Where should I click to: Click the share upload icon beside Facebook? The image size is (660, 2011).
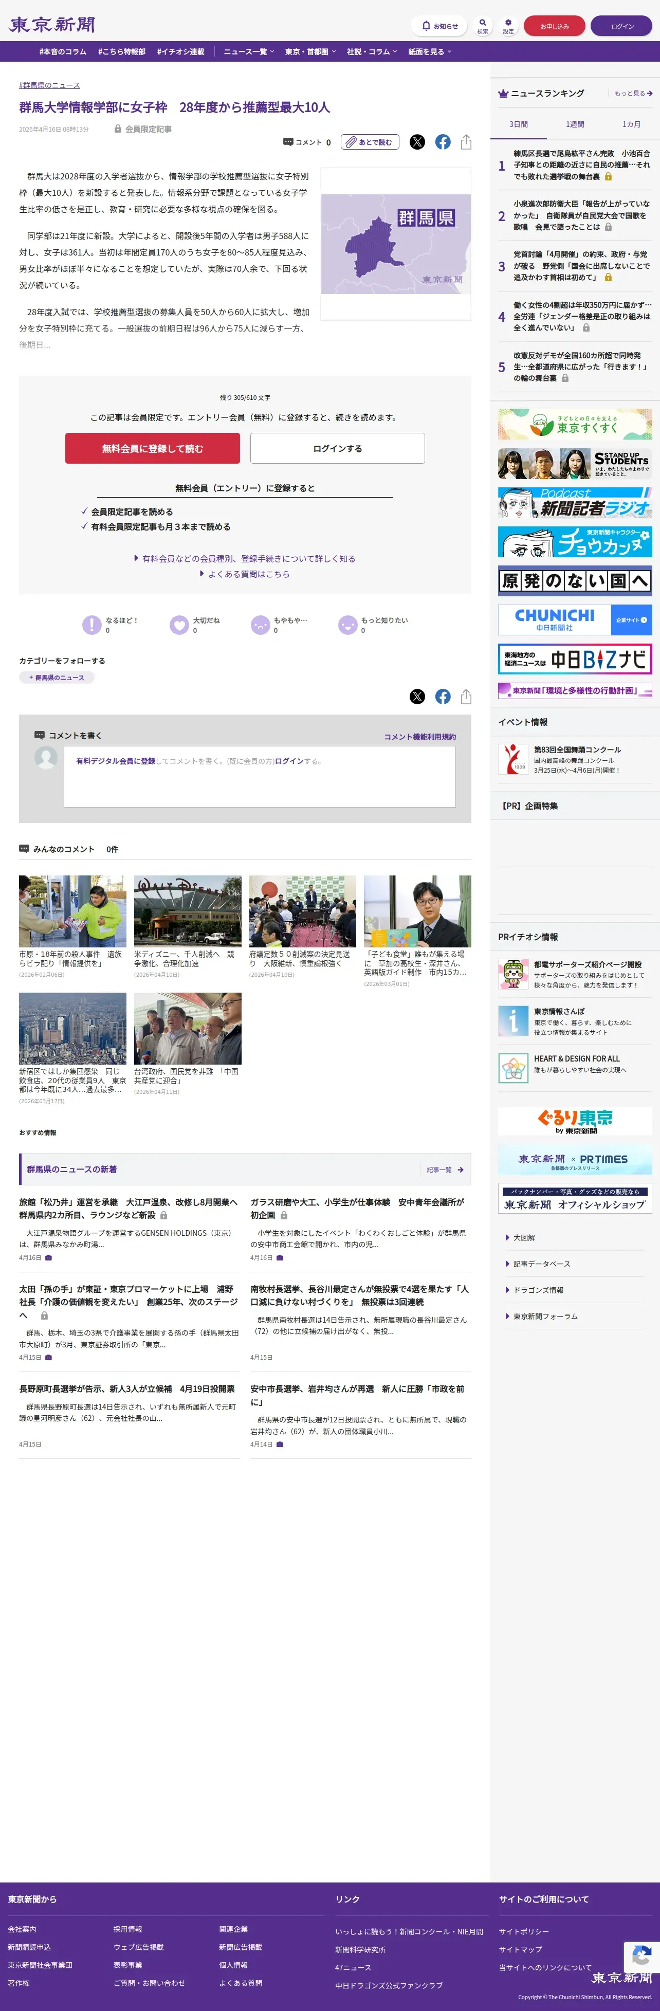(x=466, y=142)
